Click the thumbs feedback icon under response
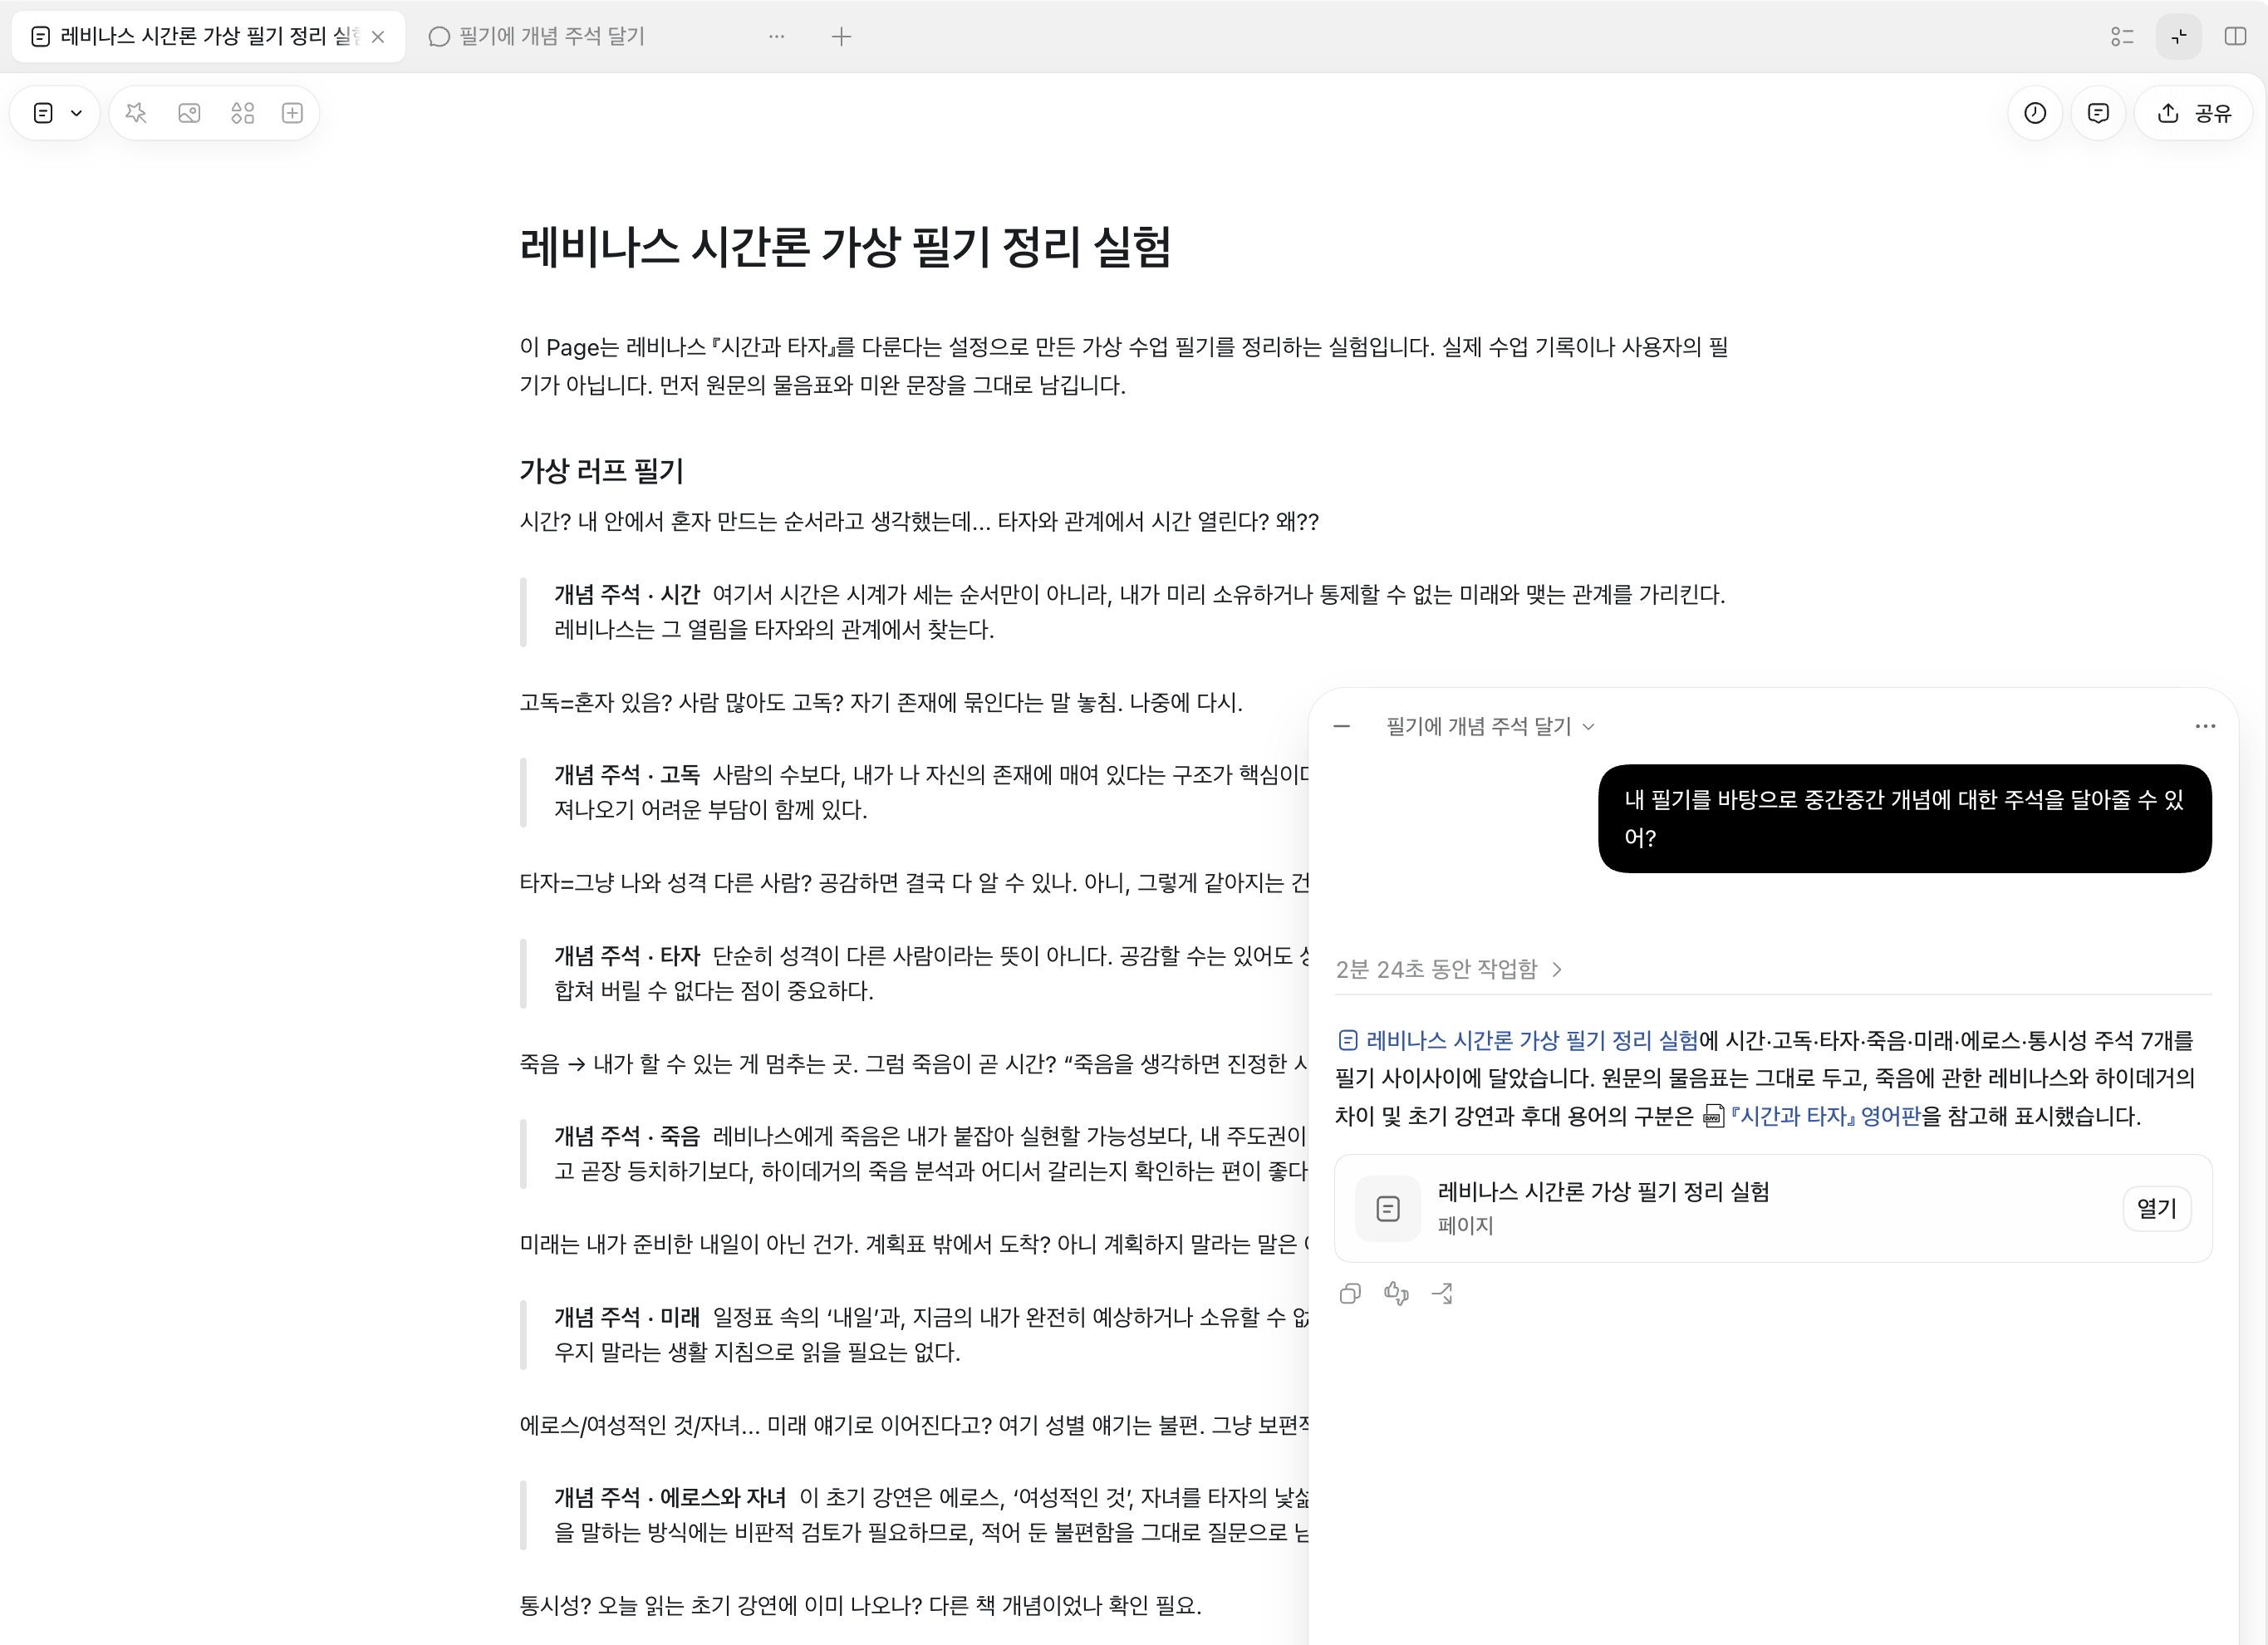This screenshot has height=1645, width=2268. (1396, 1293)
